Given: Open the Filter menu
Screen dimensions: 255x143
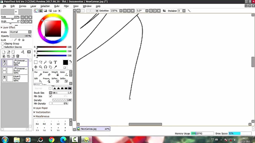Looking at the screenshot, I should click(x=67, y=6).
